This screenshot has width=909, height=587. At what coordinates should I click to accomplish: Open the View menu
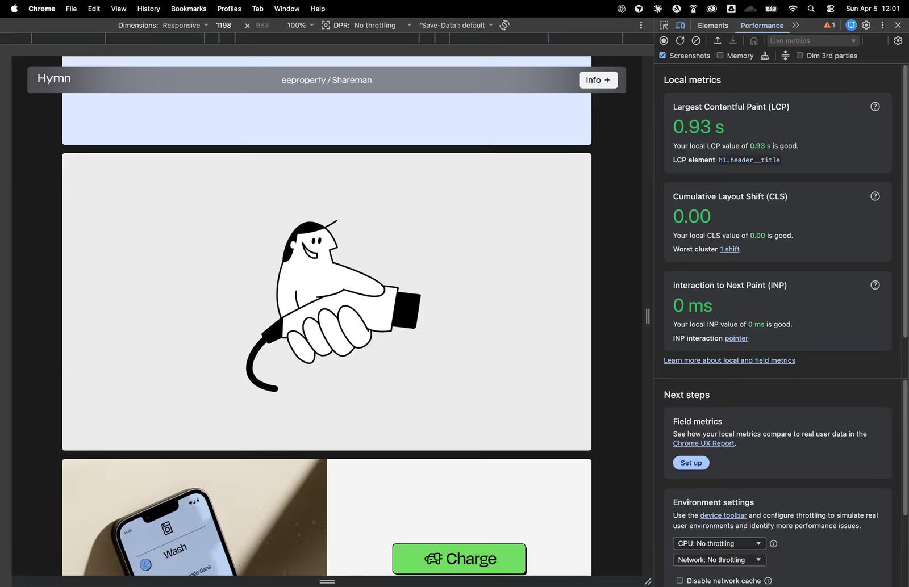(118, 9)
